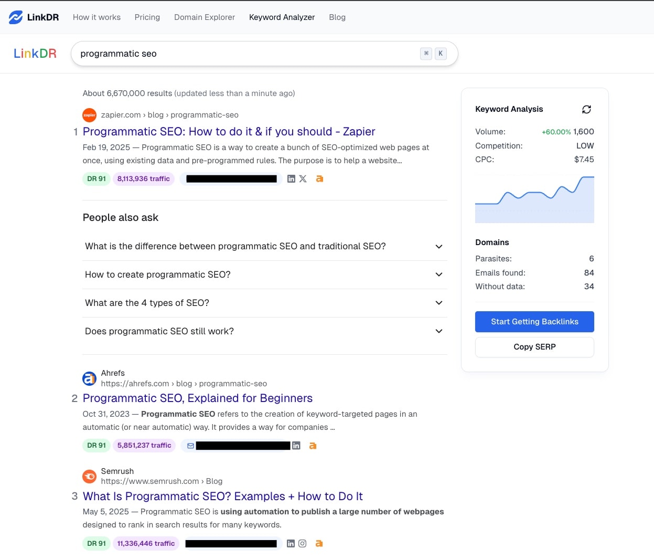This screenshot has height=560, width=654.
Task: Expand 'What are the 4 types of SEO?'
Action: (x=438, y=303)
